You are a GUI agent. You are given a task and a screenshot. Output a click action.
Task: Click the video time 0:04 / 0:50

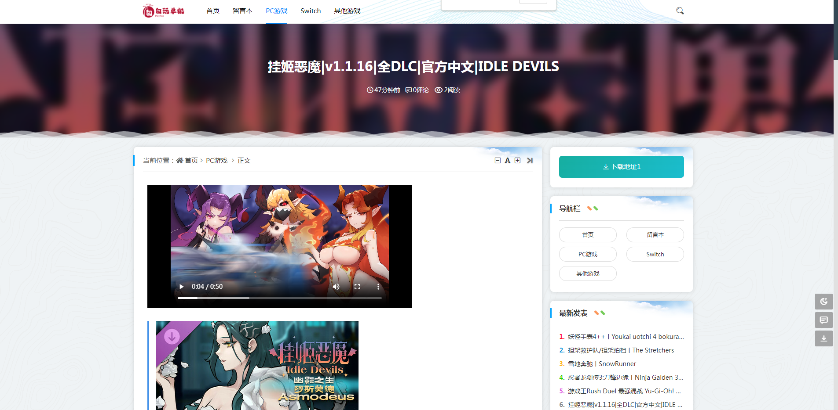click(207, 287)
